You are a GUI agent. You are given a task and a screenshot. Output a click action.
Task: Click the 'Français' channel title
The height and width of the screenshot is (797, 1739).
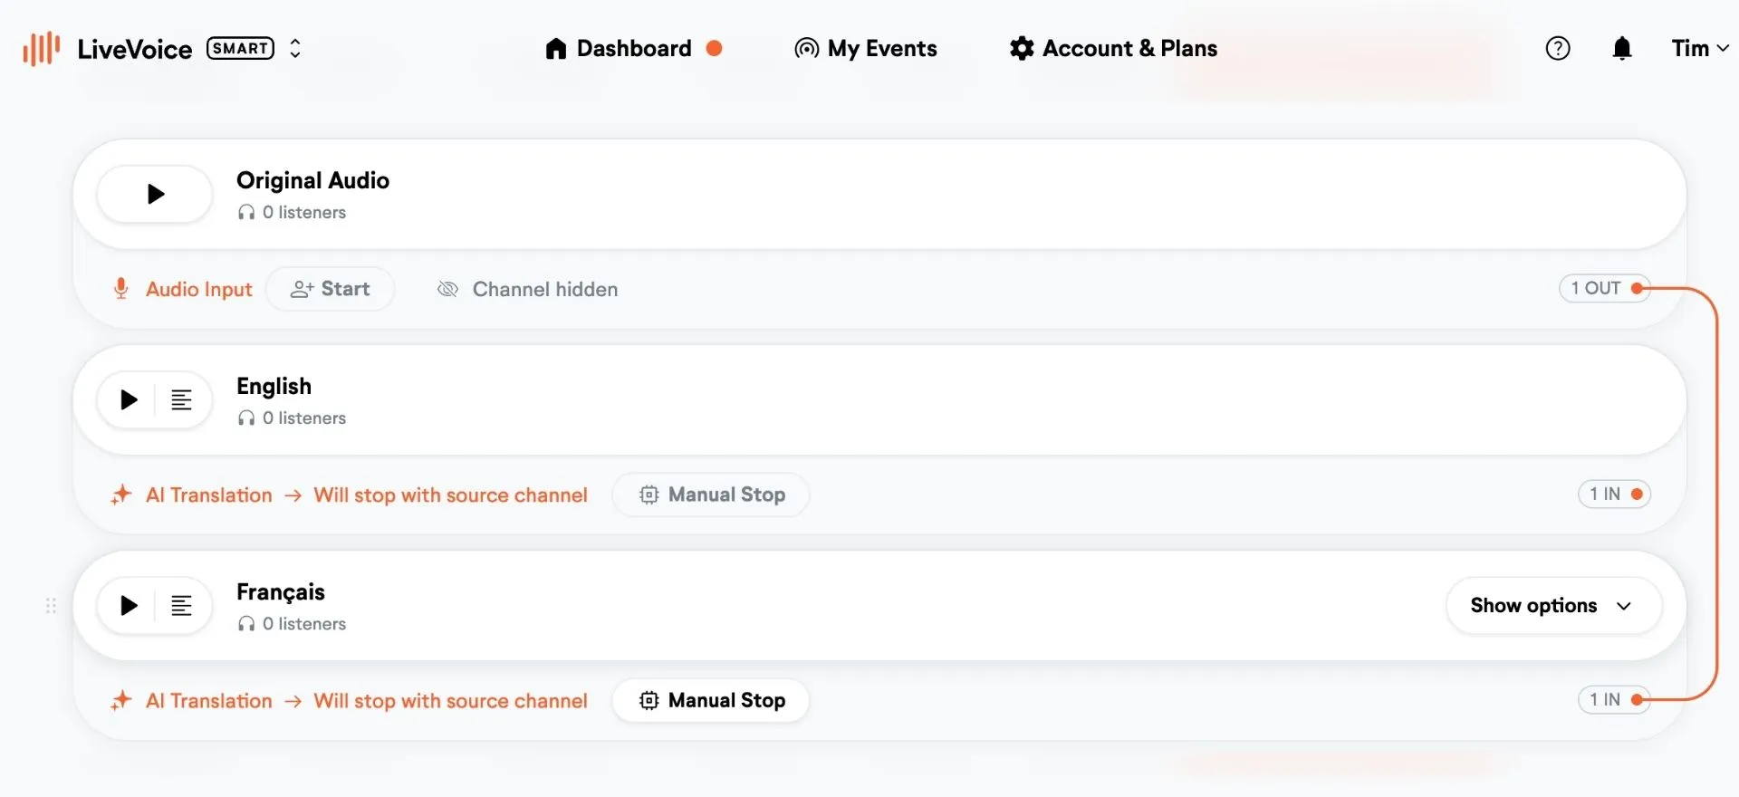tap(281, 592)
